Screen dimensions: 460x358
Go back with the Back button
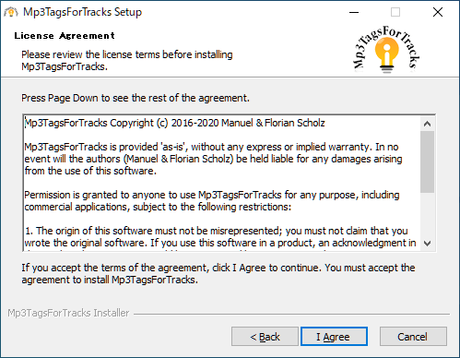pyautogui.click(x=265, y=337)
